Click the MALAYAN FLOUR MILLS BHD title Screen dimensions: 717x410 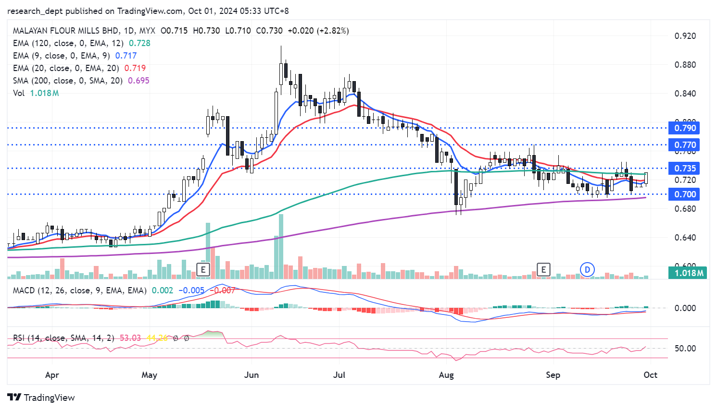66,31
